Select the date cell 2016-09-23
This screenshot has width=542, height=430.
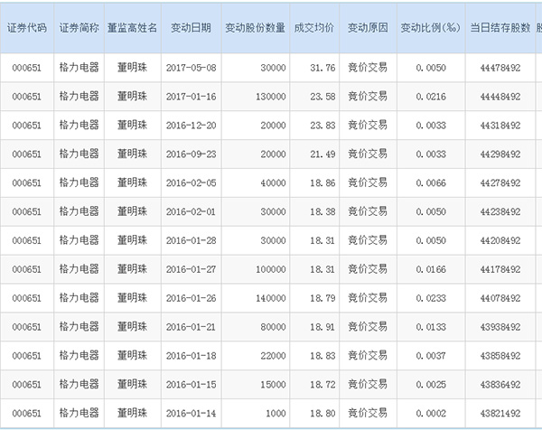(191, 154)
